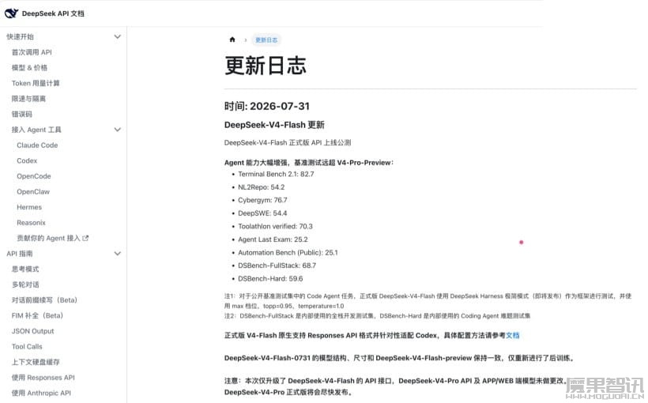This screenshot has height=403, width=648.
Task: Follow the 文档 link for Codex config
Action: (512, 335)
